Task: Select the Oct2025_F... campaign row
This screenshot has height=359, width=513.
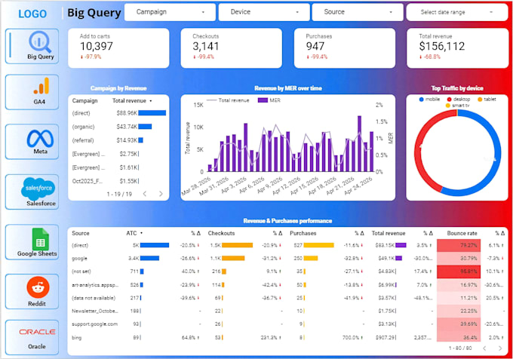Action: point(118,181)
